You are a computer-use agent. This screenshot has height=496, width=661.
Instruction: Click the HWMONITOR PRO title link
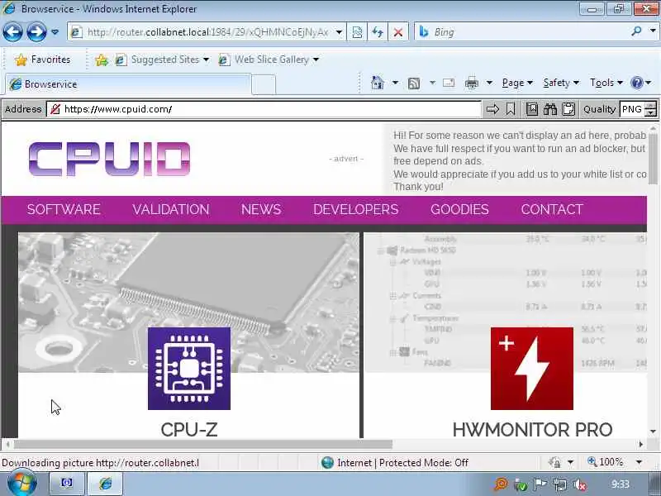tap(532, 429)
